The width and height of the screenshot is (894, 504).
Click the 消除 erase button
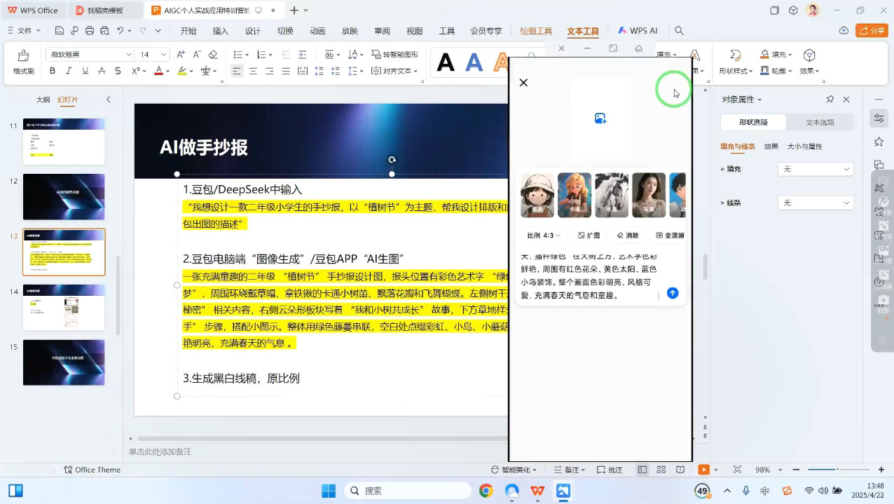coord(628,236)
